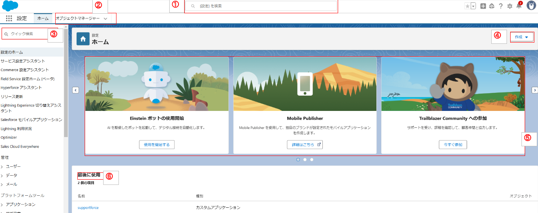Open the App Launcher grid icon
This screenshot has height=213, width=538.
click(x=9, y=18)
